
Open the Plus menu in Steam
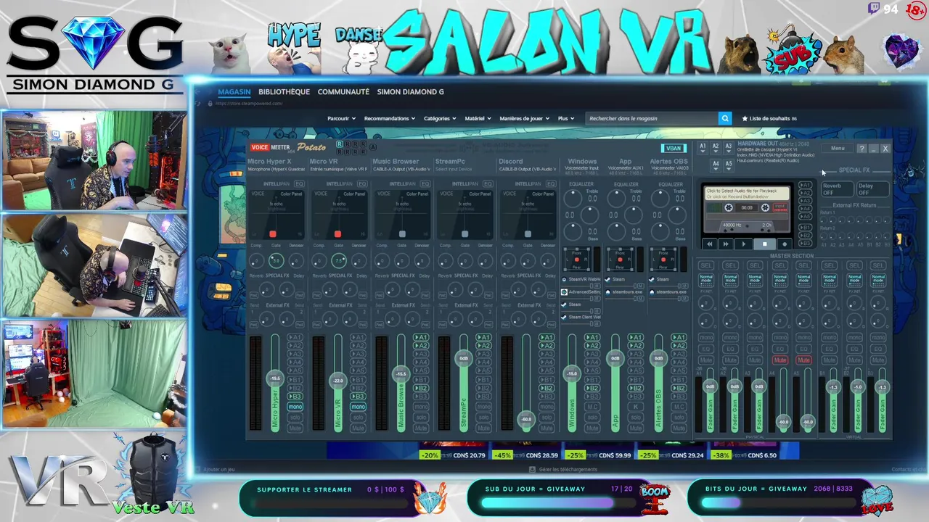click(x=566, y=118)
